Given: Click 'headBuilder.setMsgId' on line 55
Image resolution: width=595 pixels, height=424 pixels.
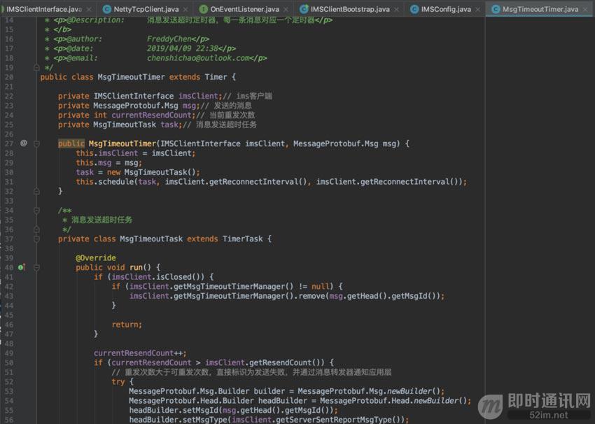Looking at the screenshot, I should pos(174,410).
